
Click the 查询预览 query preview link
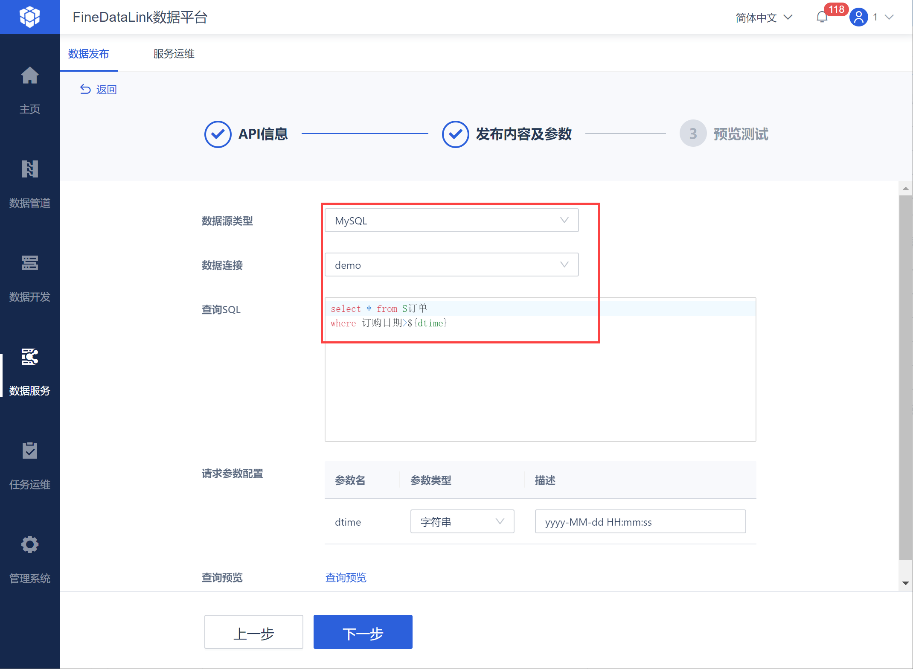tap(346, 577)
